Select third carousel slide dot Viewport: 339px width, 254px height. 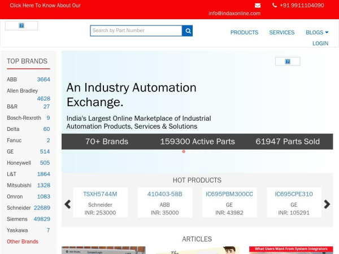point(196,152)
